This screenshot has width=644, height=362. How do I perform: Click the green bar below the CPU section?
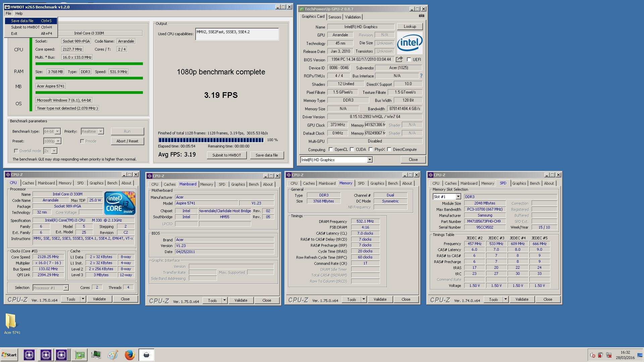(x=89, y=64)
